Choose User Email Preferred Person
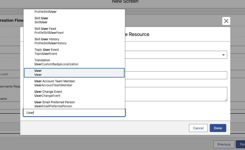Viewport: 245px width, 150px height. [74, 104]
